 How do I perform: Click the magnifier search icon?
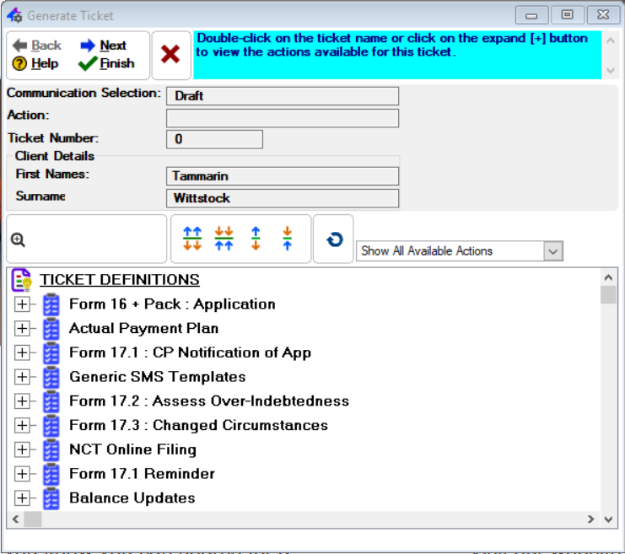click(18, 239)
